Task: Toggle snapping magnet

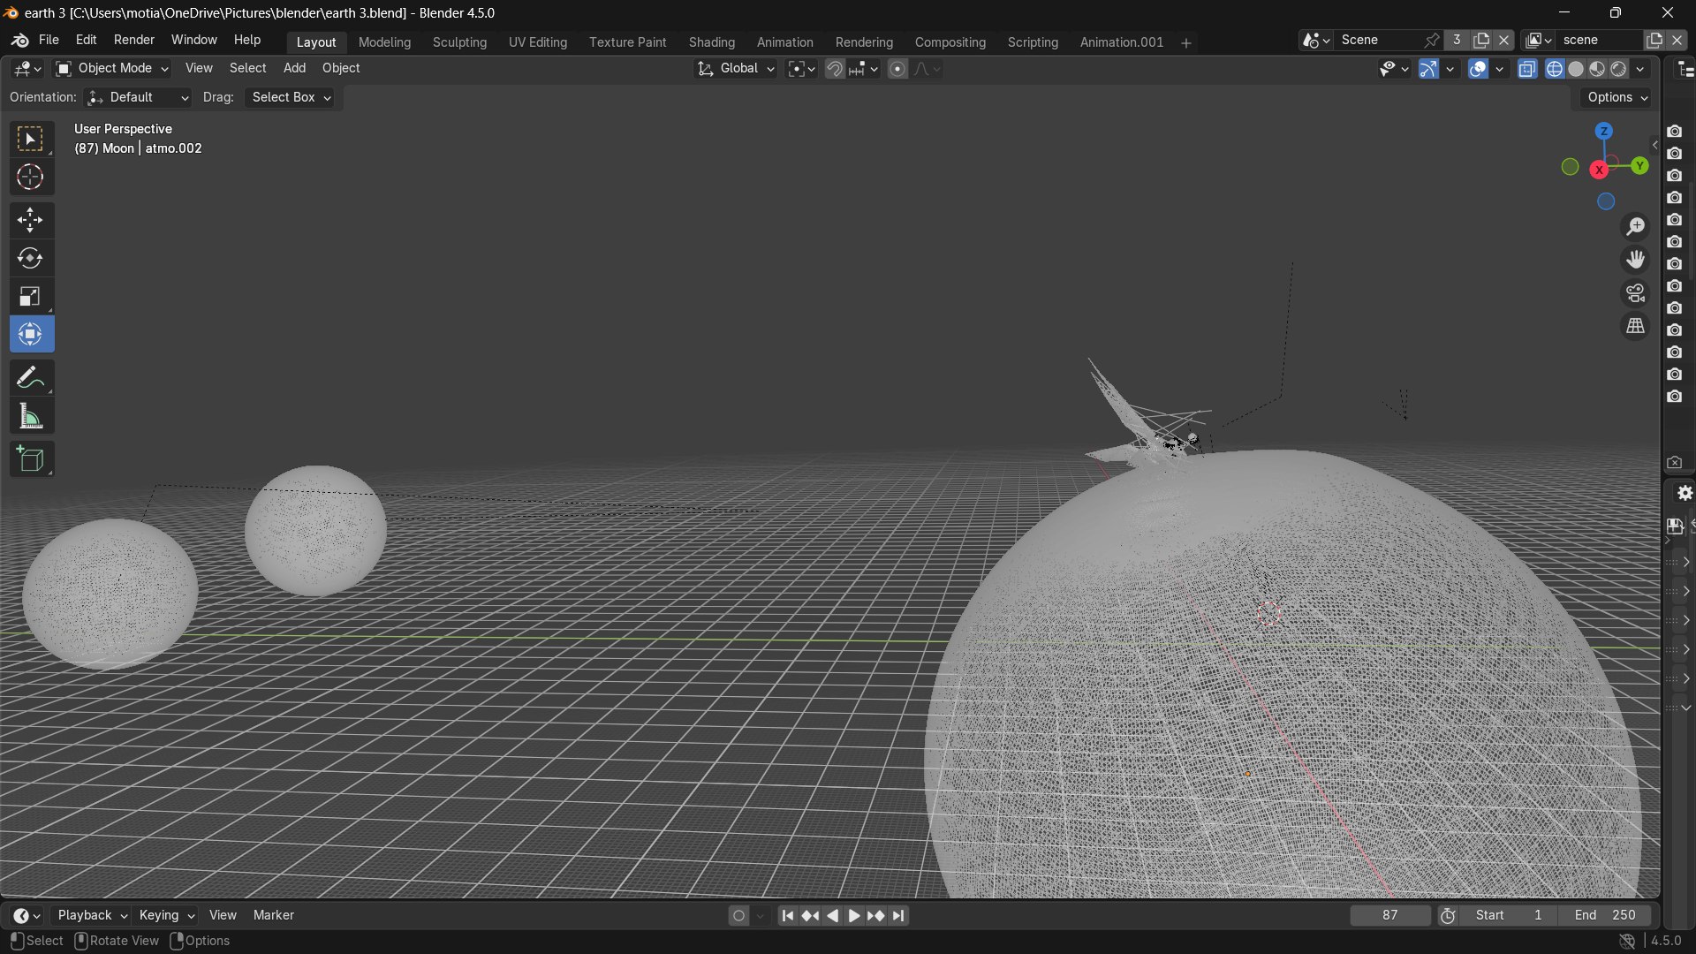Action: point(835,69)
